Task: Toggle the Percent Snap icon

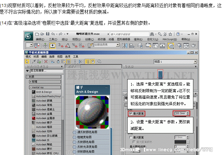Action: [x=75, y=45]
